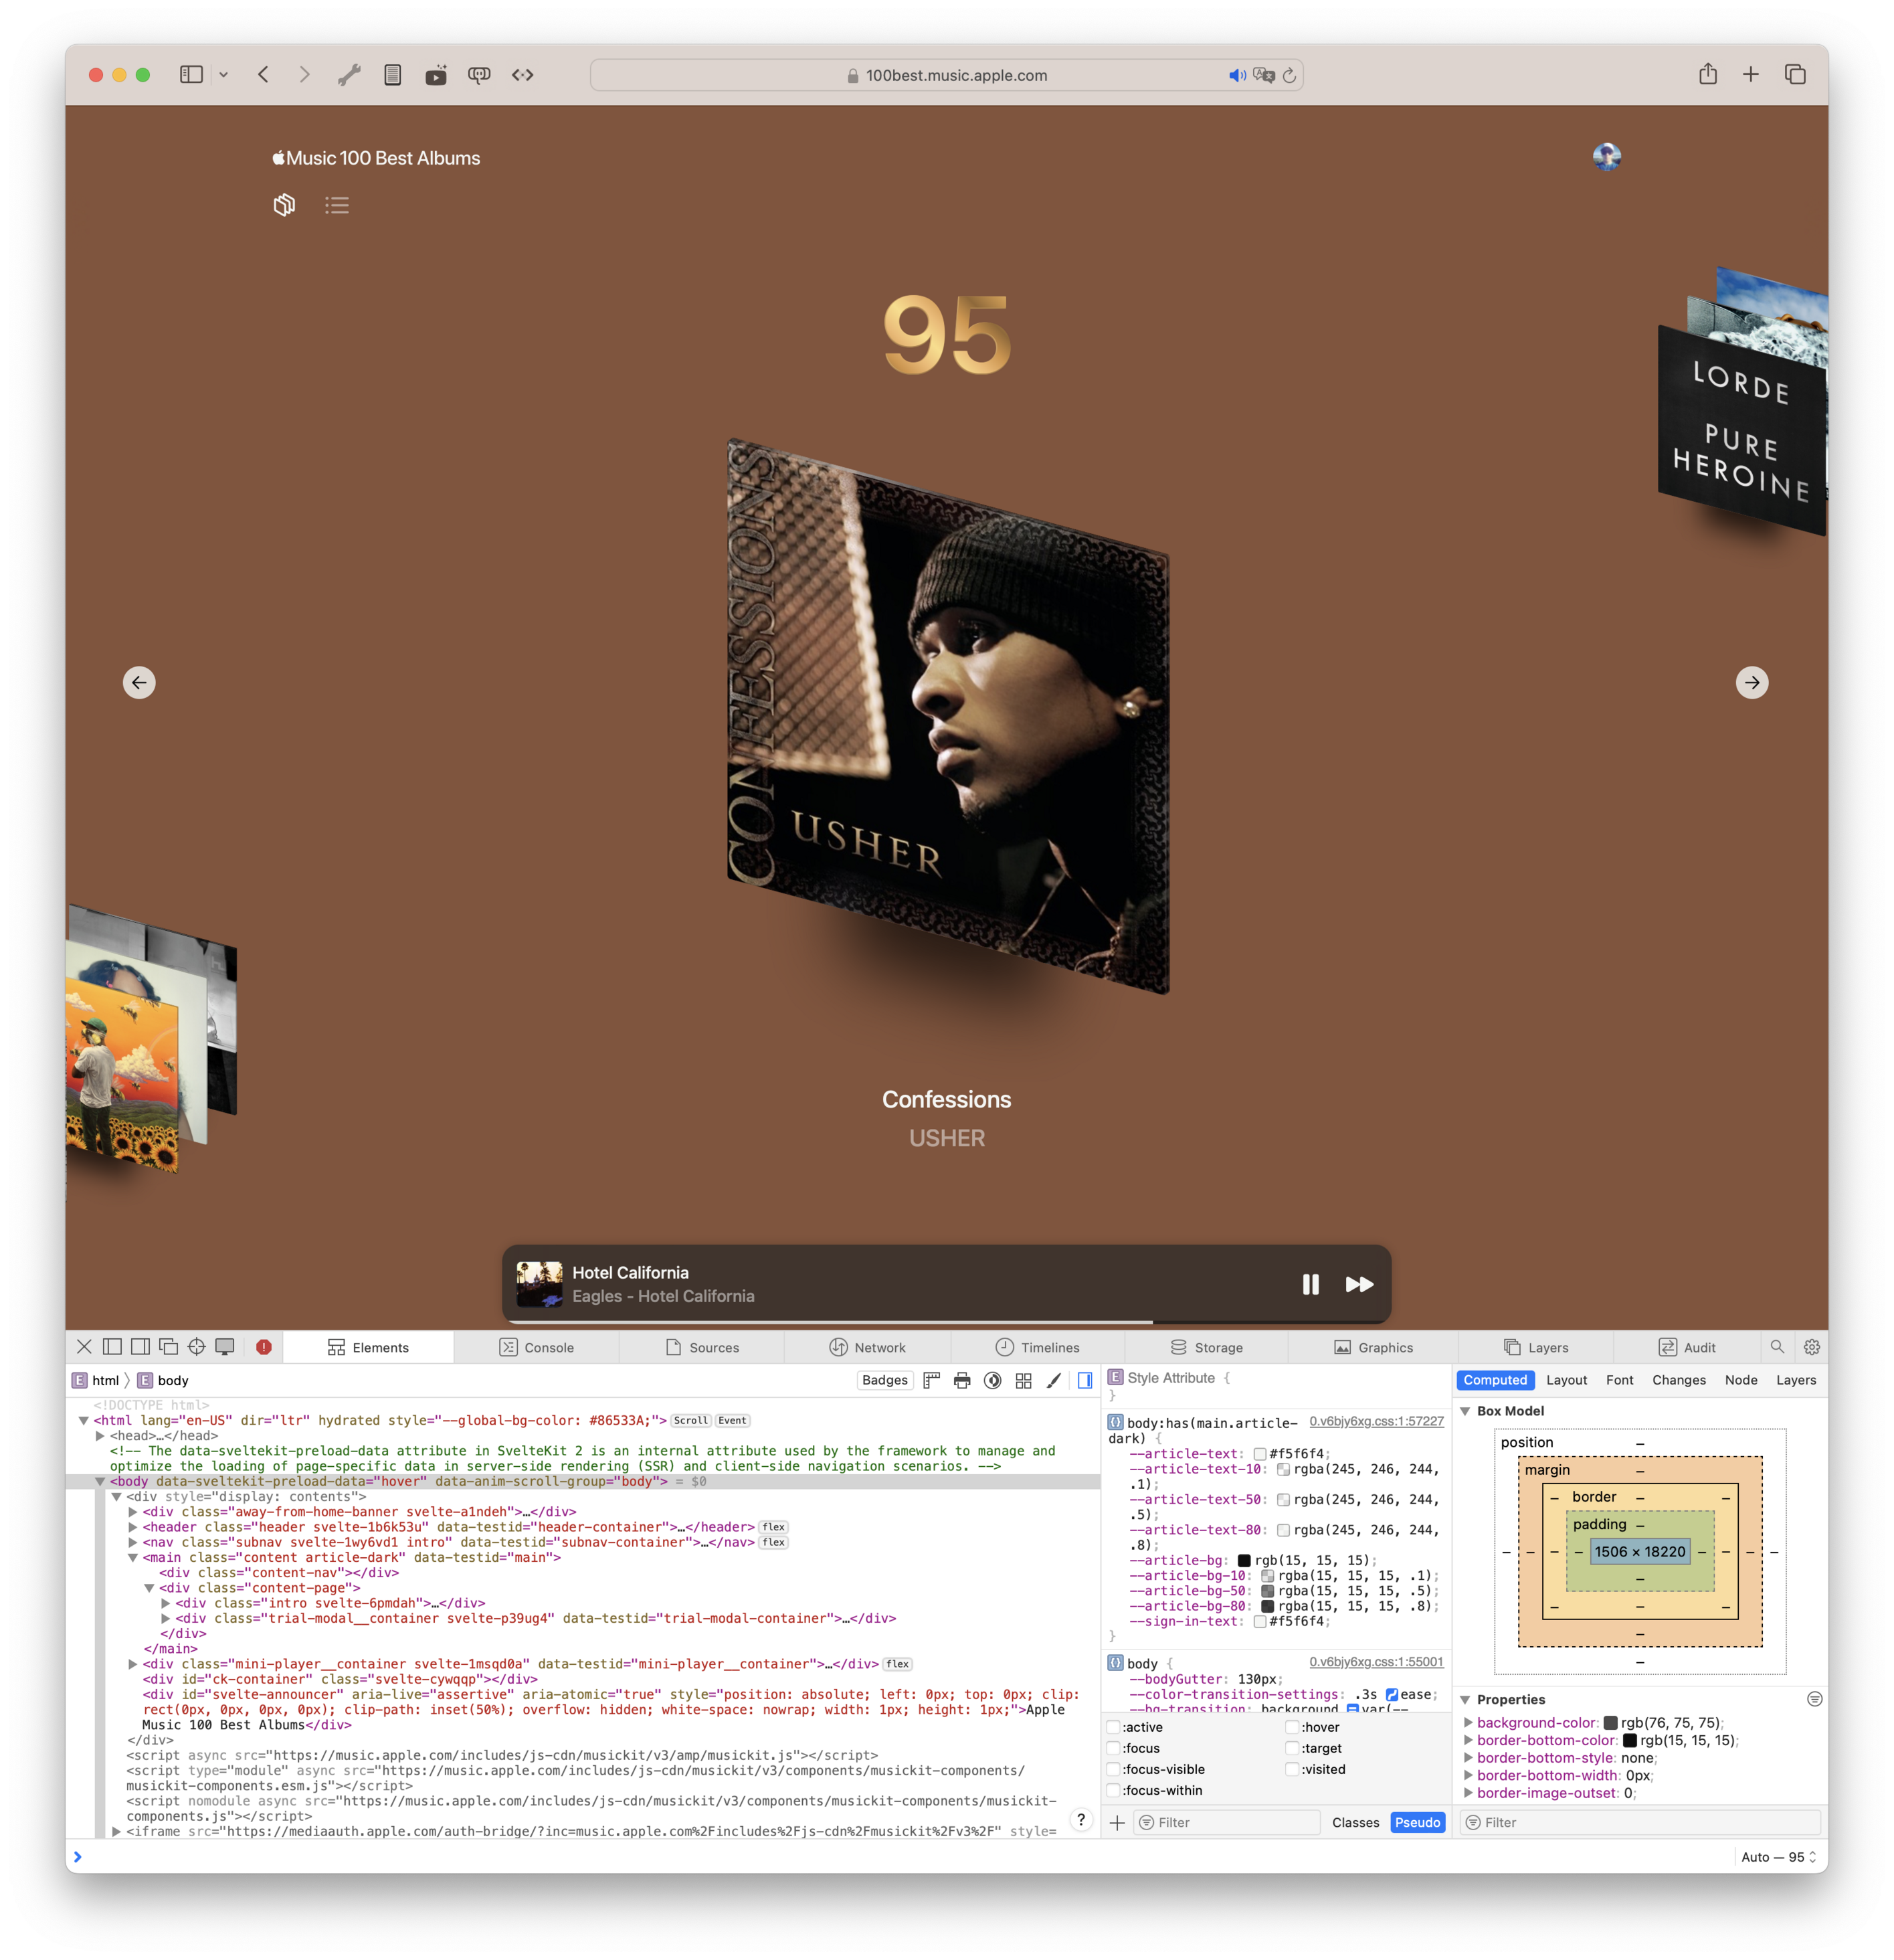The height and width of the screenshot is (1960, 1894).
Task: Click the Badges button
Action: pos(885,1380)
